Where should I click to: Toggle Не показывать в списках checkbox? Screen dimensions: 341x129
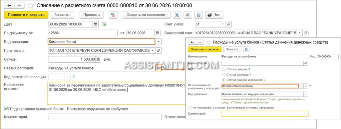(190, 107)
